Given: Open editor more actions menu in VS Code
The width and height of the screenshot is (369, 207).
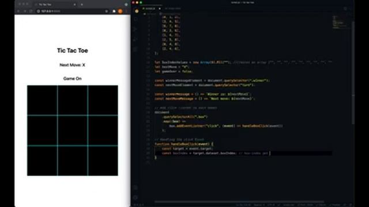Looking at the screenshot, I should point(351,9).
